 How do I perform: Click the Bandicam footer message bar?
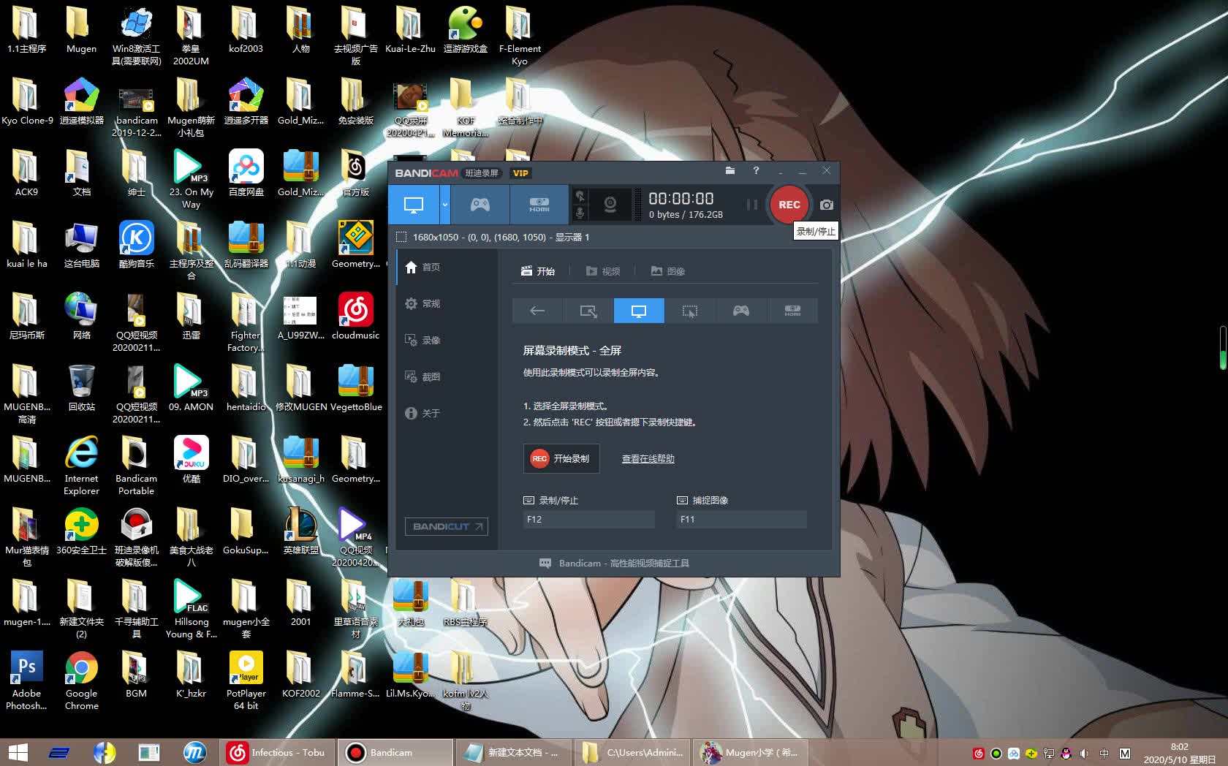614,563
